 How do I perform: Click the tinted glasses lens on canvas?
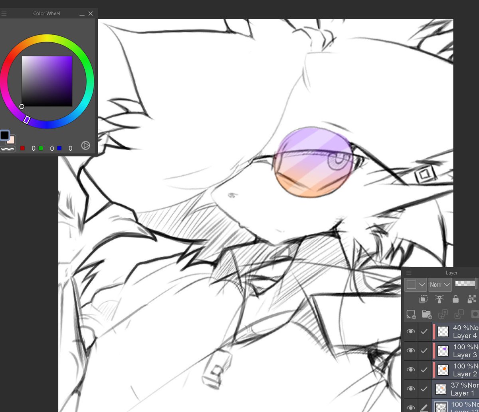[x=314, y=163]
